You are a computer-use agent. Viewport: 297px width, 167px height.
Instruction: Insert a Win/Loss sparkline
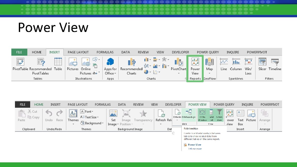click(x=248, y=66)
